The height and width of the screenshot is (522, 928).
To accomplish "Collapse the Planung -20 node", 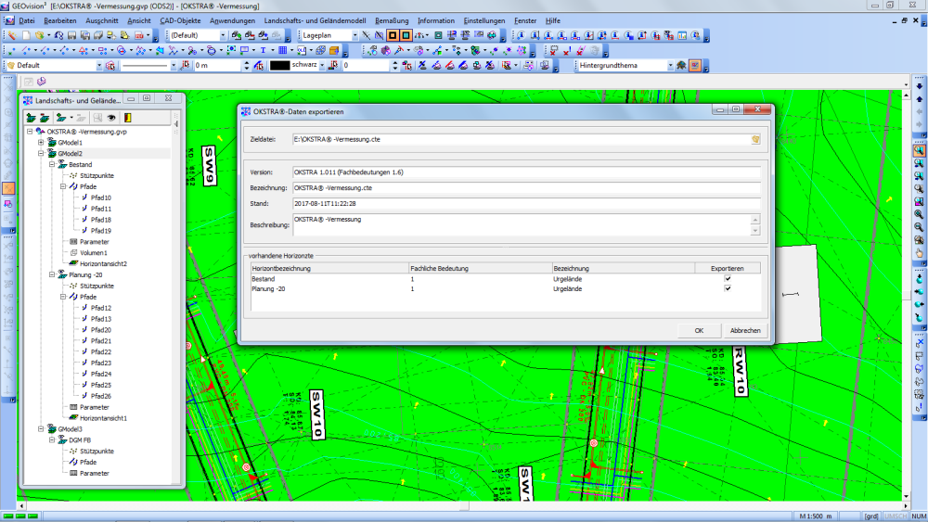I will 52,274.
